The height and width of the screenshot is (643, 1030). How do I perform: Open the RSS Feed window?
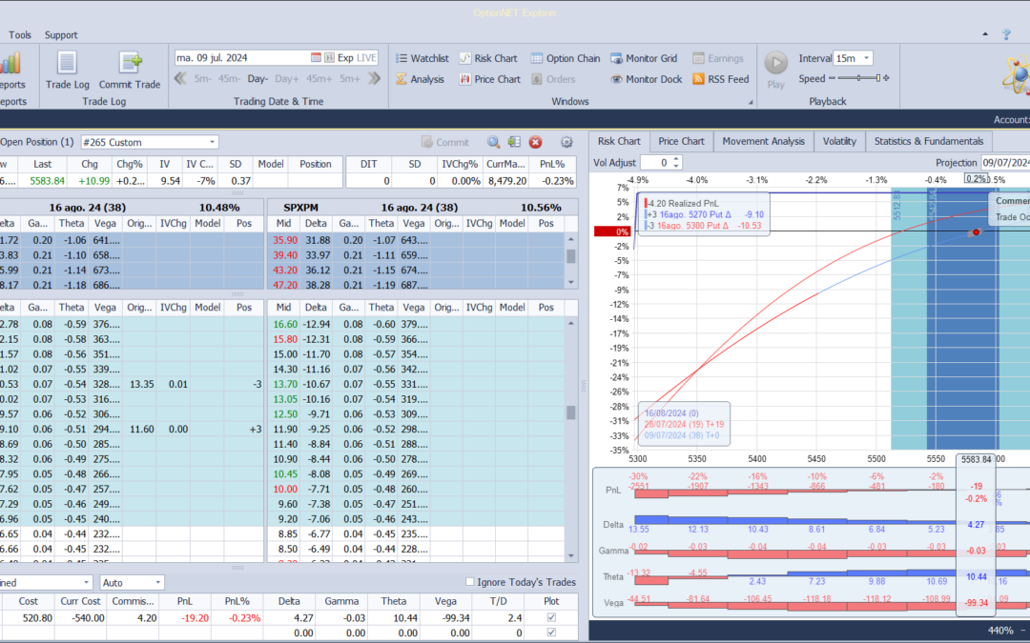coord(720,79)
